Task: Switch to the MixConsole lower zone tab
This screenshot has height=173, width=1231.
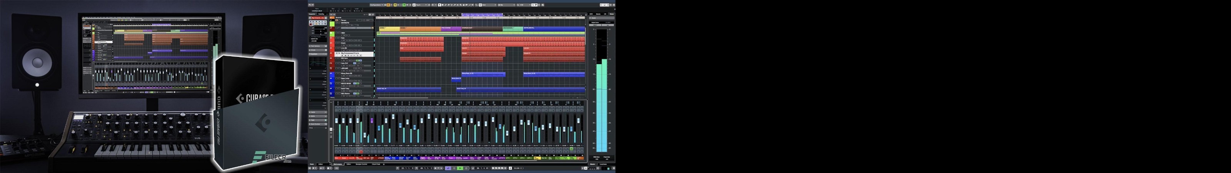Action: point(339,165)
